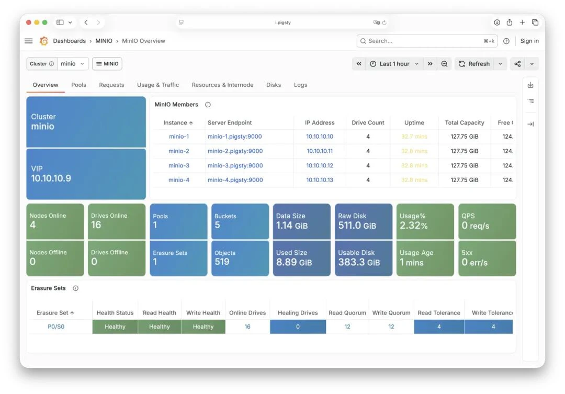Switch to the Requests tab
The image size is (565, 394).
pos(111,85)
